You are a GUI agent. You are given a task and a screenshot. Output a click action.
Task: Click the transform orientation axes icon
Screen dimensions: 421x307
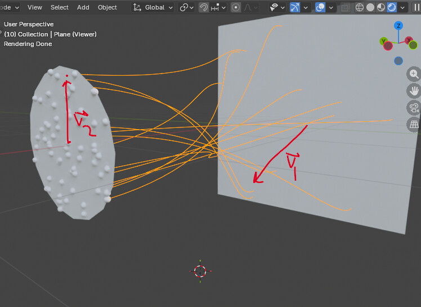point(137,7)
